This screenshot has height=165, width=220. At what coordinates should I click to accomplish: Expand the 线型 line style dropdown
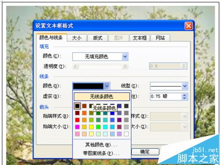click(185, 86)
